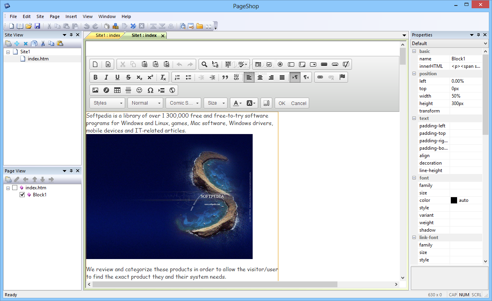
Task: Create a DIV container
Action: [236, 78]
